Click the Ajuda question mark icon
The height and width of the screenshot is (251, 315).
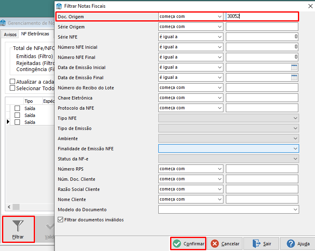click(291, 244)
